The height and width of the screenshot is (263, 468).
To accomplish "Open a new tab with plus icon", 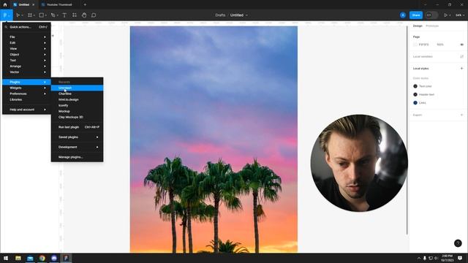I will (x=85, y=4).
